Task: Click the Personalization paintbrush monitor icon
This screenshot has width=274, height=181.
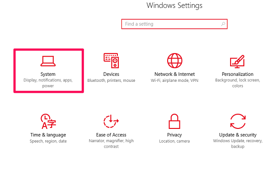Action: [x=237, y=61]
